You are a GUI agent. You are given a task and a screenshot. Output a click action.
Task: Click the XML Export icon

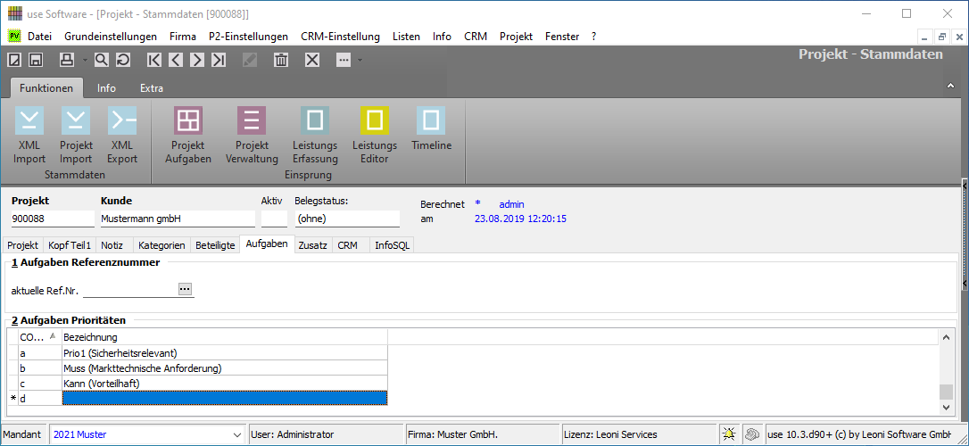pos(122,136)
